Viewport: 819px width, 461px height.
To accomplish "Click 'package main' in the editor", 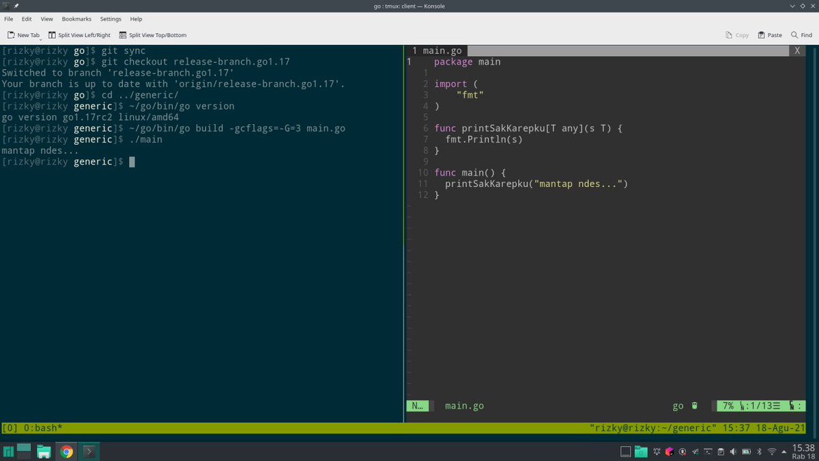I will pyautogui.click(x=467, y=61).
